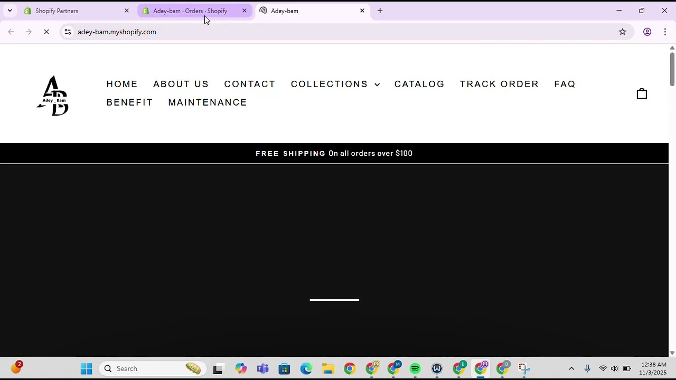
Task: Launch Copilot from the taskbar
Action: 241,368
